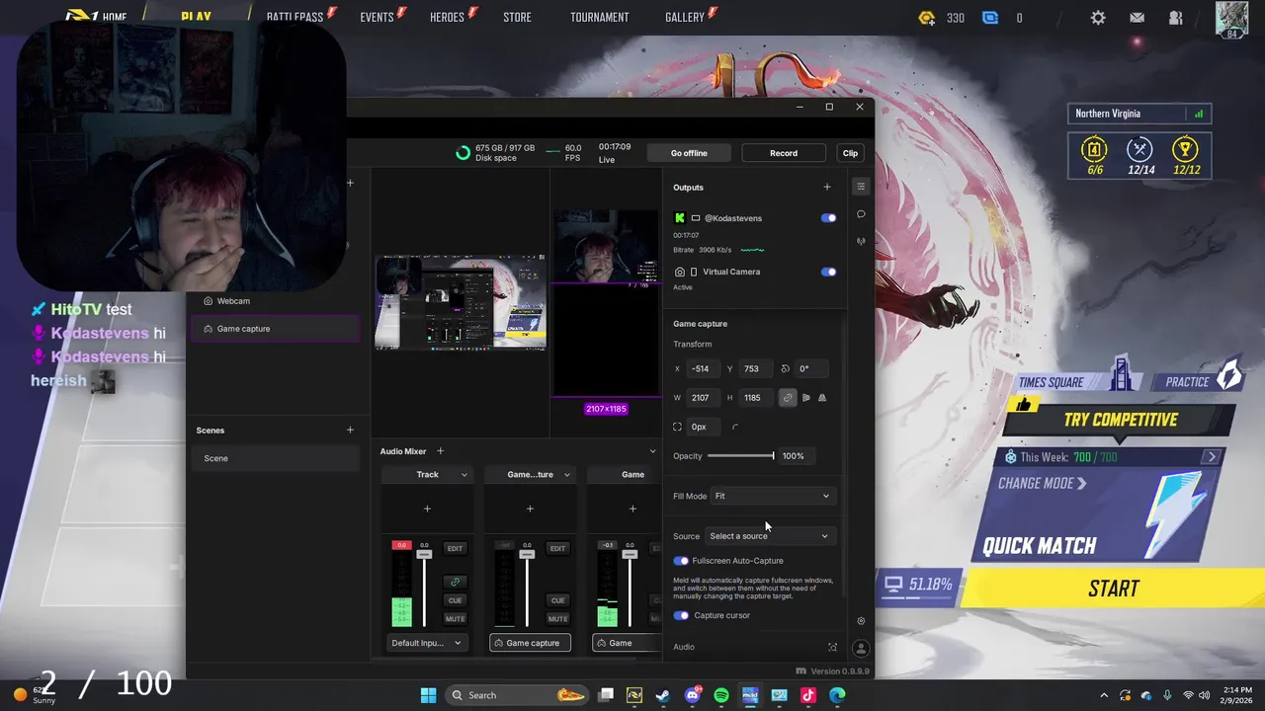Screen dimensions: 1265x711
Task: Click the Go offline button
Action: pos(689,153)
